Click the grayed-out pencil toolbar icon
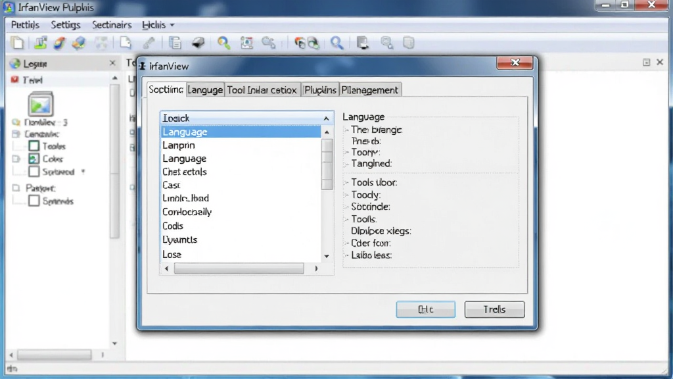The height and width of the screenshot is (379, 673). tap(149, 43)
